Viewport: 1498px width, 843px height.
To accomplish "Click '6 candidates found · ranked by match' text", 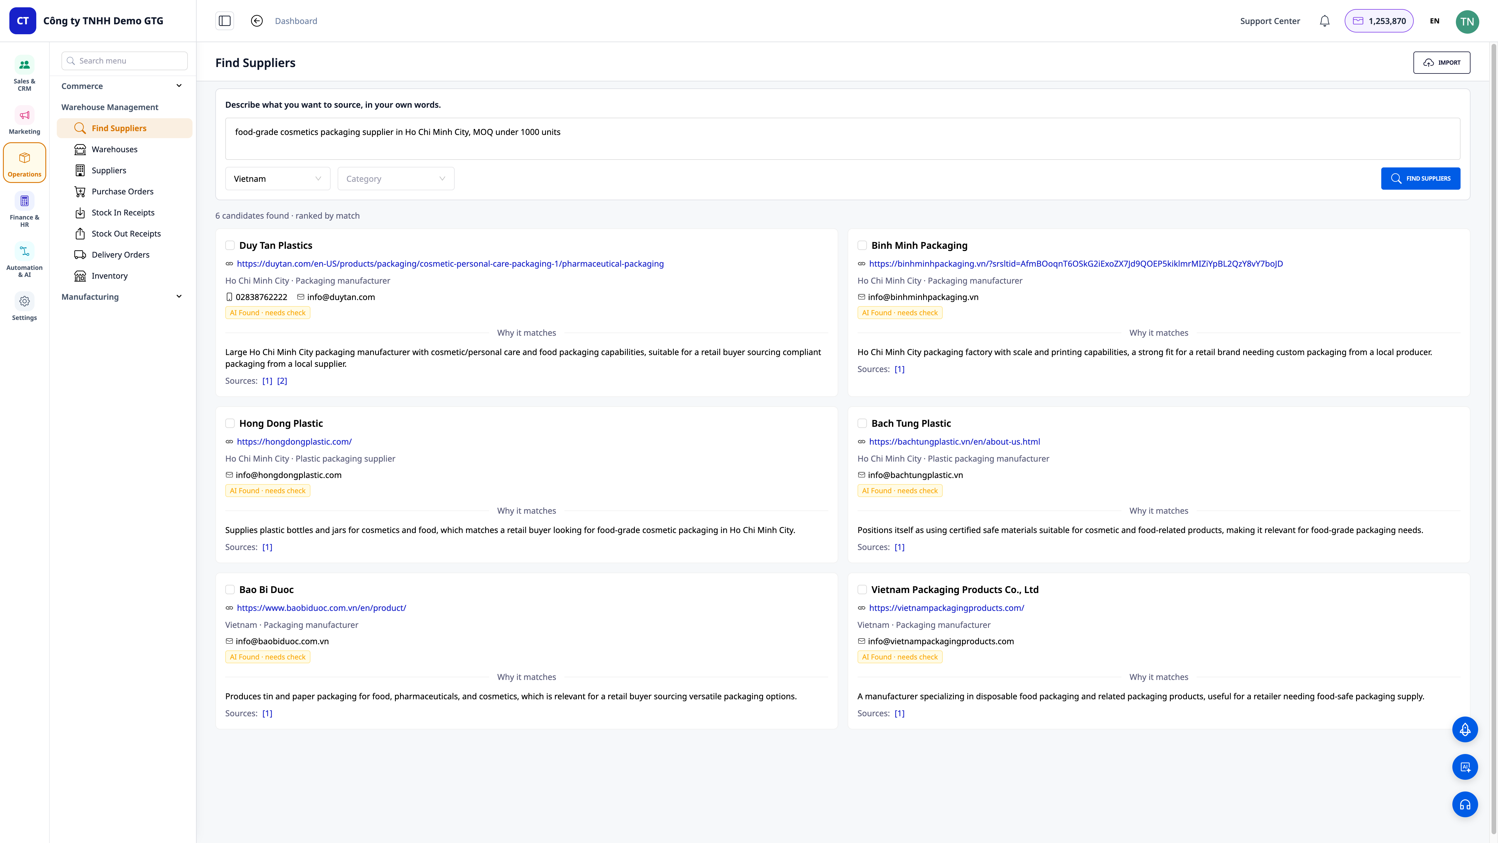I will click(x=287, y=216).
